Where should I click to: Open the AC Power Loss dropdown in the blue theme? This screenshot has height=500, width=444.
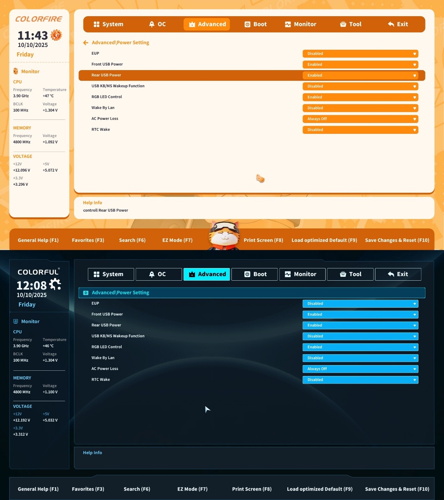click(360, 369)
